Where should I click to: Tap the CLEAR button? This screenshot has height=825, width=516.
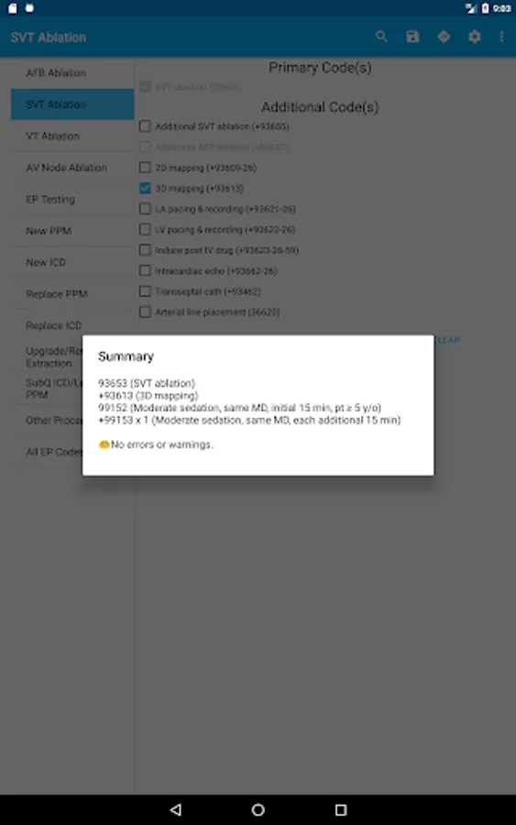[447, 340]
